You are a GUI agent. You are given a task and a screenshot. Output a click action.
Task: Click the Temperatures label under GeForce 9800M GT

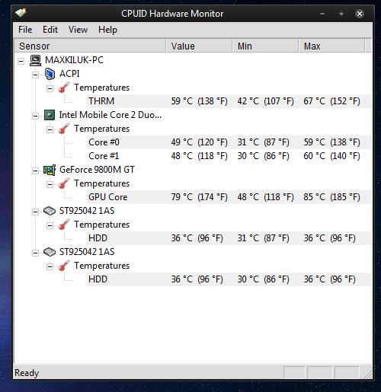coord(101,183)
